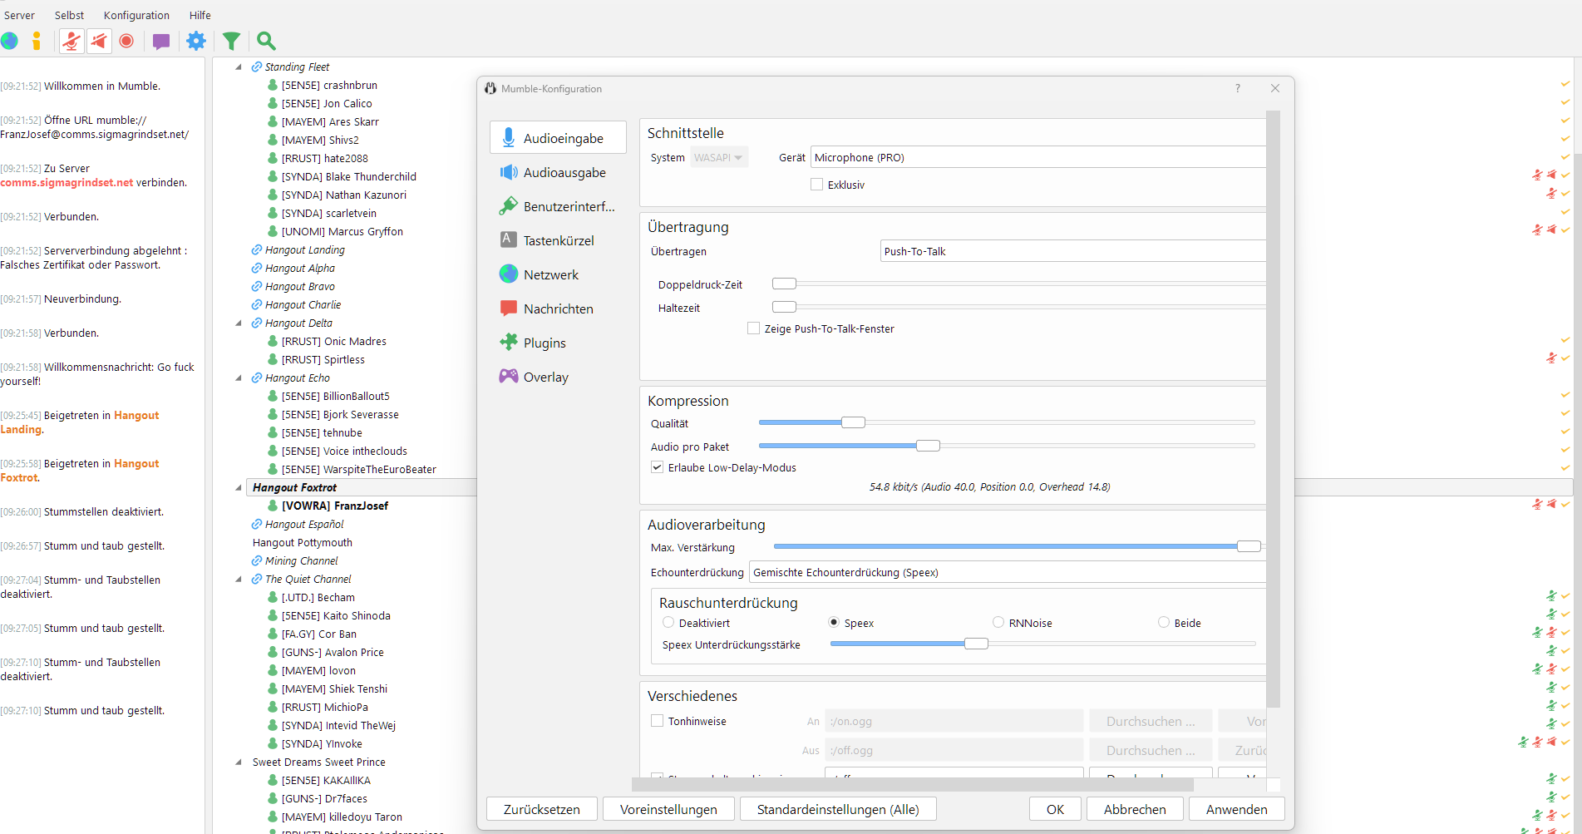Switch to the Audioausgabe settings page

coord(558,172)
